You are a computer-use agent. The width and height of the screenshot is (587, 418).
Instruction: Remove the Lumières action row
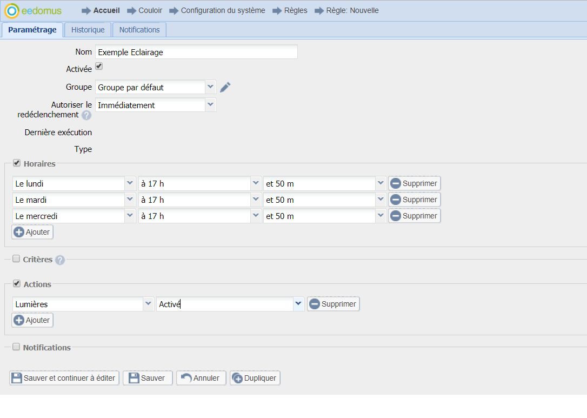333,304
